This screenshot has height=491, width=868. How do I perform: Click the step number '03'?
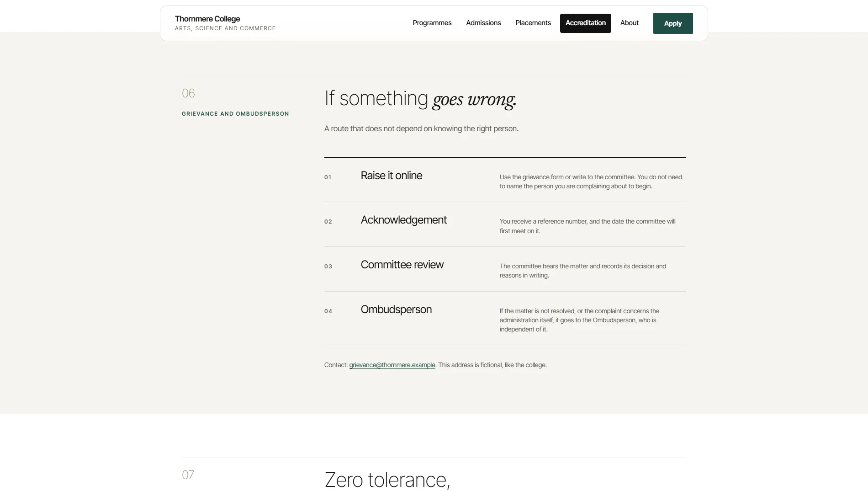(x=328, y=267)
